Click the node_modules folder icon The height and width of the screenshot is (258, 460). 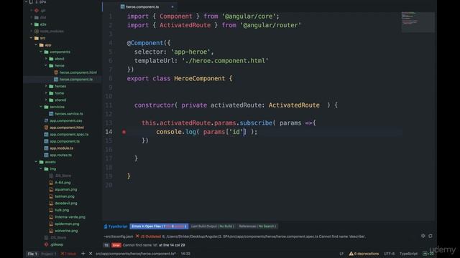pyautogui.click(x=37, y=31)
